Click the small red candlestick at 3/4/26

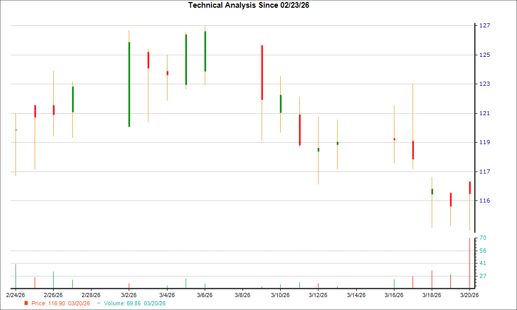pyautogui.click(x=167, y=73)
